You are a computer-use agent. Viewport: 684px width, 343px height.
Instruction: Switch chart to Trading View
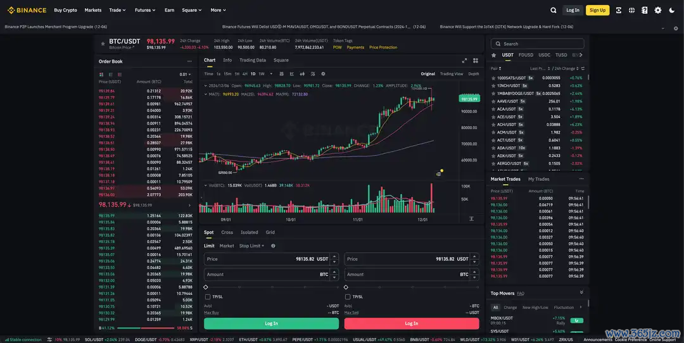[x=451, y=73]
